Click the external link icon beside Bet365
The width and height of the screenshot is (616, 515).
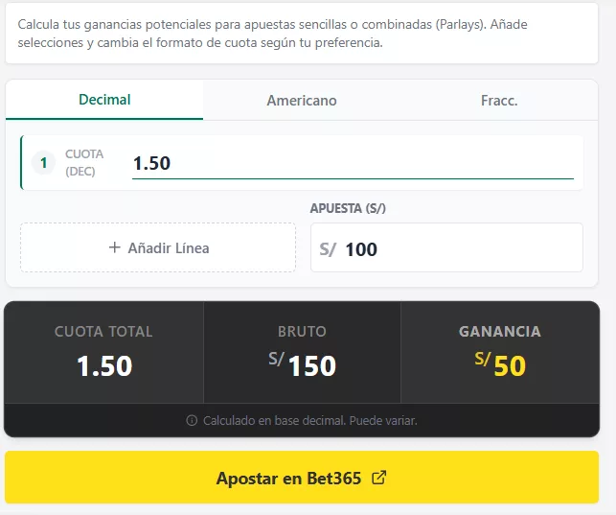click(x=378, y=478)
